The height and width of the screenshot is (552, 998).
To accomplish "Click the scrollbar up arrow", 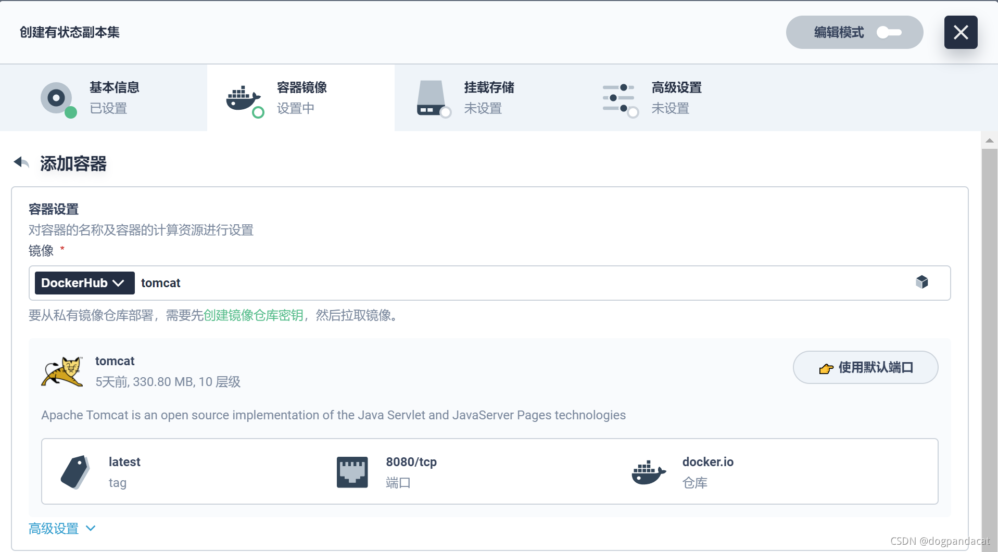I will [x=990, y=140].
